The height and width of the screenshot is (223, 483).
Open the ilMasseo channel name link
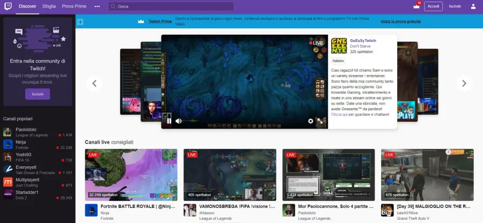click(x=207, y=213)
